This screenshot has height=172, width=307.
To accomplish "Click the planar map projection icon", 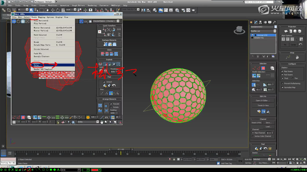I will (286, 31).
